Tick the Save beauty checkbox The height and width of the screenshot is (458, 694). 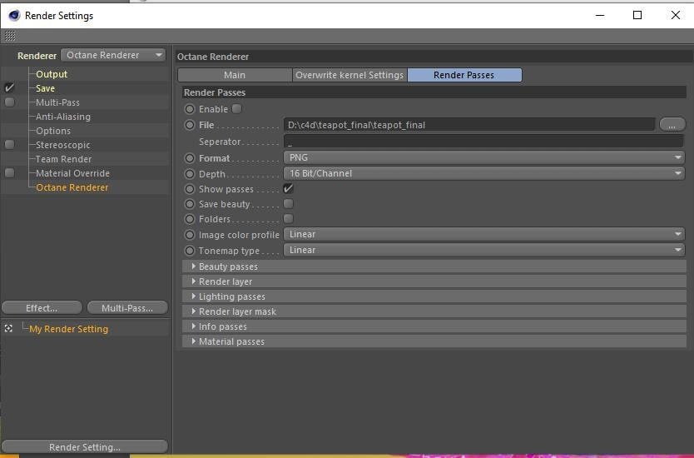pyautogui.click(x=288, y=204)
